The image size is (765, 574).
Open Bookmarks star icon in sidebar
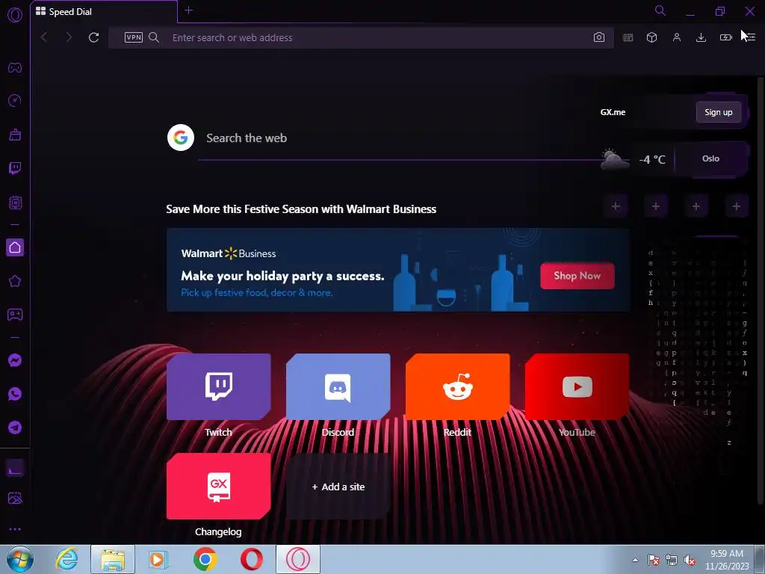pos(15,281)
